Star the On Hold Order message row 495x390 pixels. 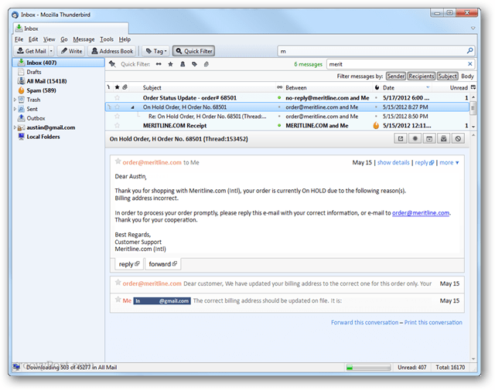(117, 107)
